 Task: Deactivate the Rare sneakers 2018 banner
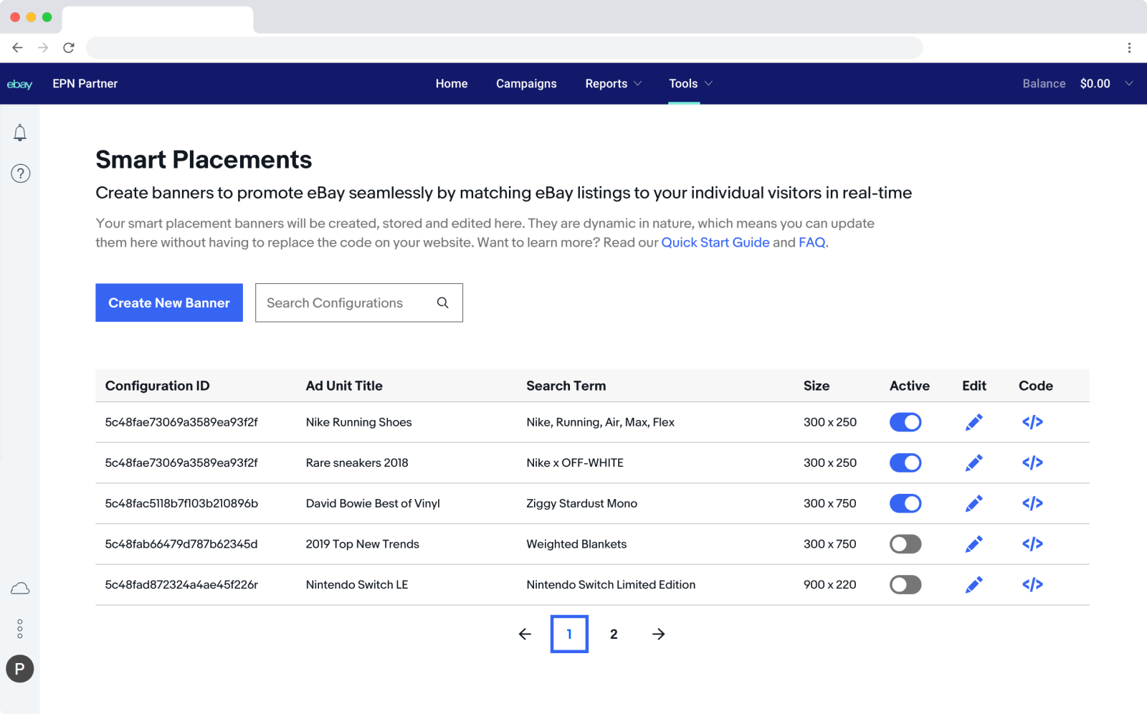[905, 463]
